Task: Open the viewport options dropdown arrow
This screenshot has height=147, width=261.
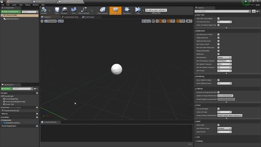Action: pos(42,21)
